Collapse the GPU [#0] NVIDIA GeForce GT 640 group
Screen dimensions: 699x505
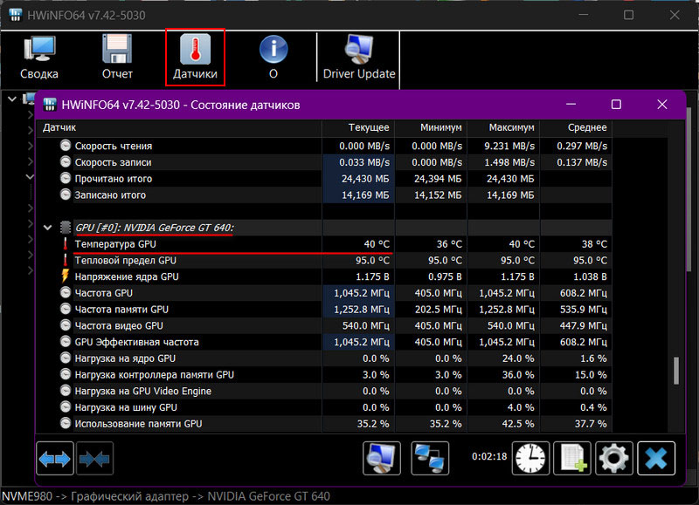pyautogui.click(x=48, y=228)
